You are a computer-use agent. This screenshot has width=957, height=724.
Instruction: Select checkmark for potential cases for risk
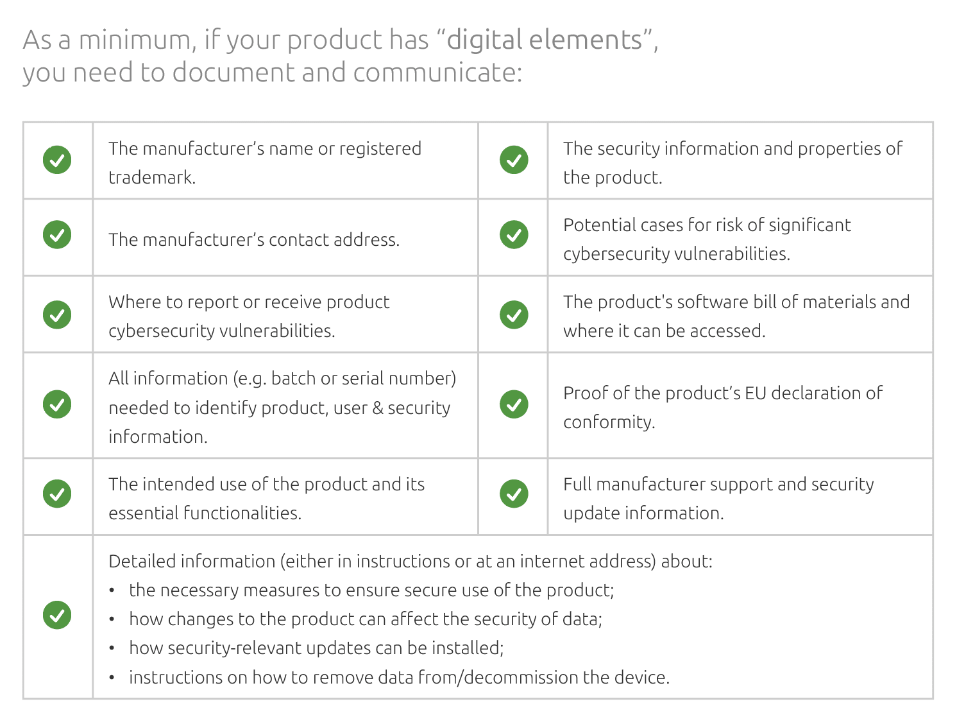point(514,235)
